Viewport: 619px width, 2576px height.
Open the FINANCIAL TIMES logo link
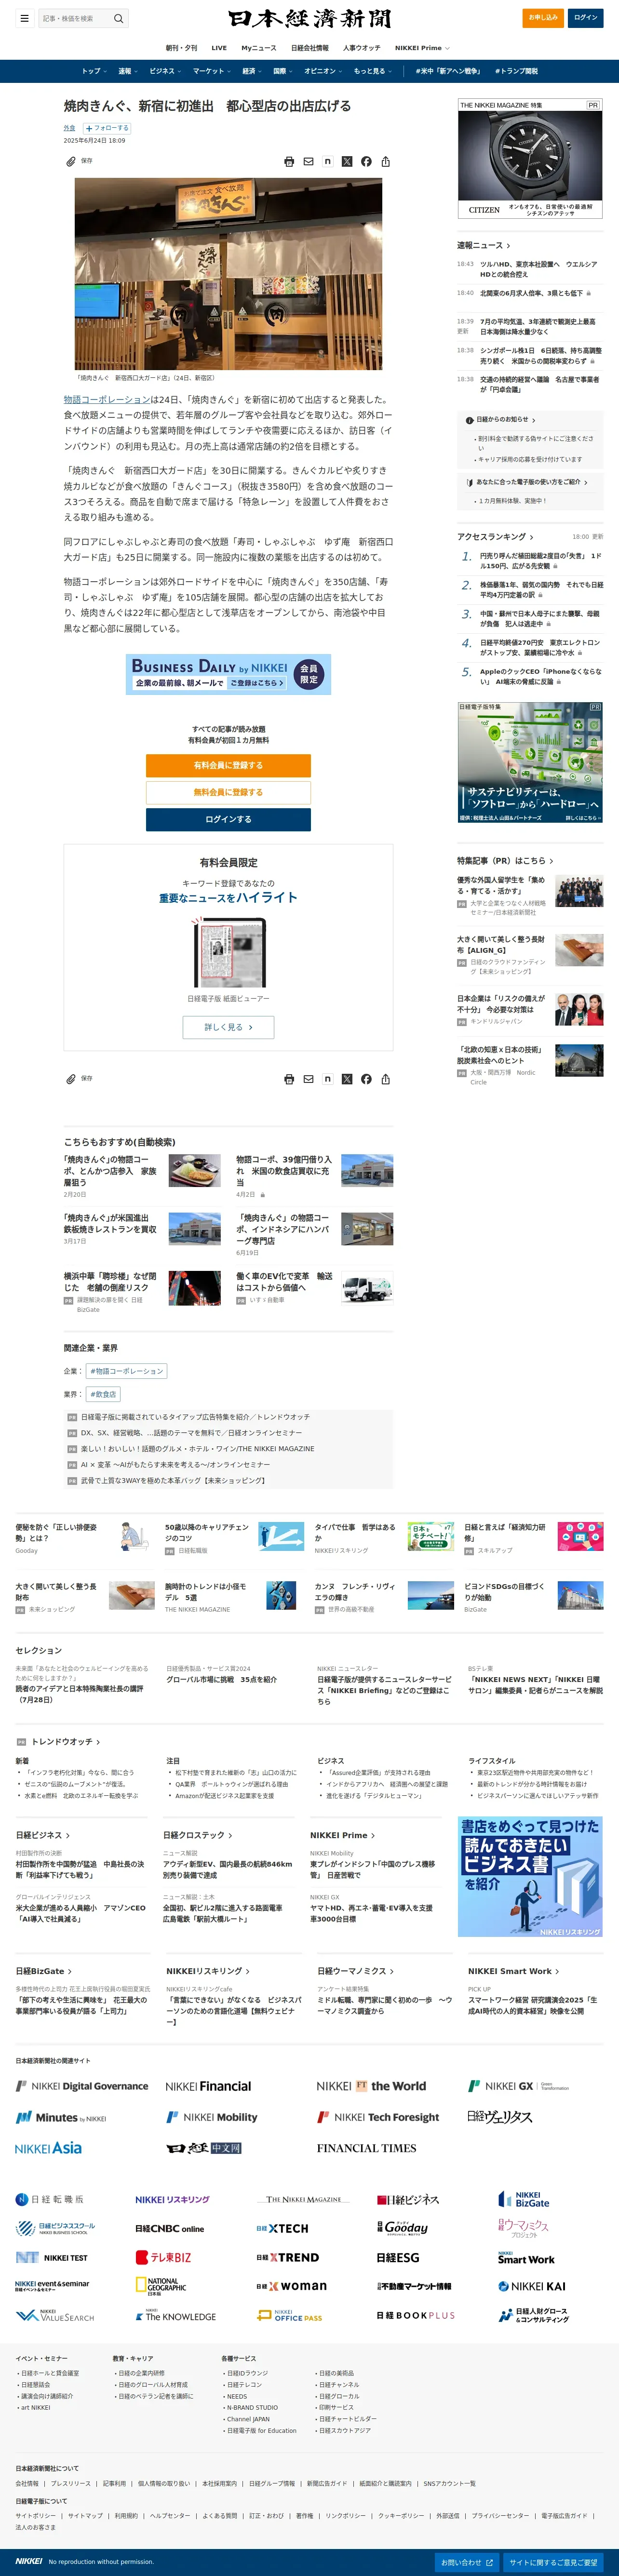coord(367,2148)
